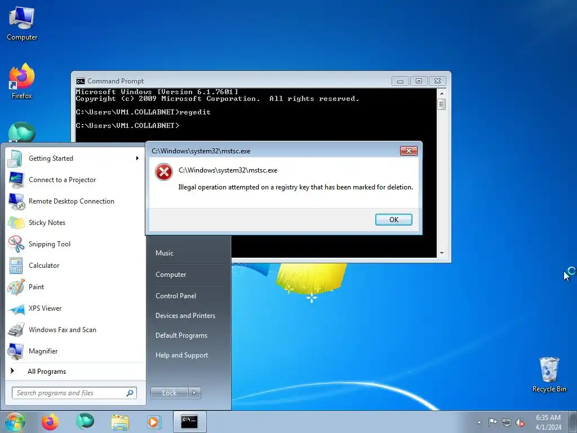The image size is (577, 433).
Task: Launch Paint from Start menu
Action: pos(76,287)
